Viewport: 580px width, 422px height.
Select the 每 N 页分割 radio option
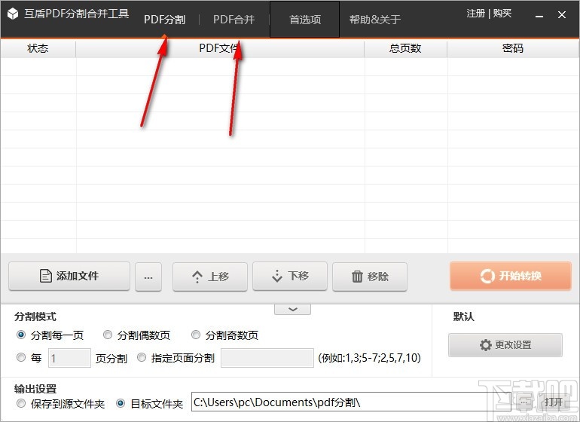(21, 357)
